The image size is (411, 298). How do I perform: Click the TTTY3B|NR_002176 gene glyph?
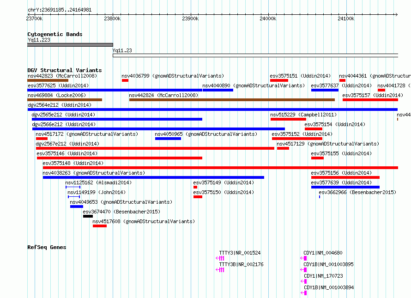tap(220, 270)
